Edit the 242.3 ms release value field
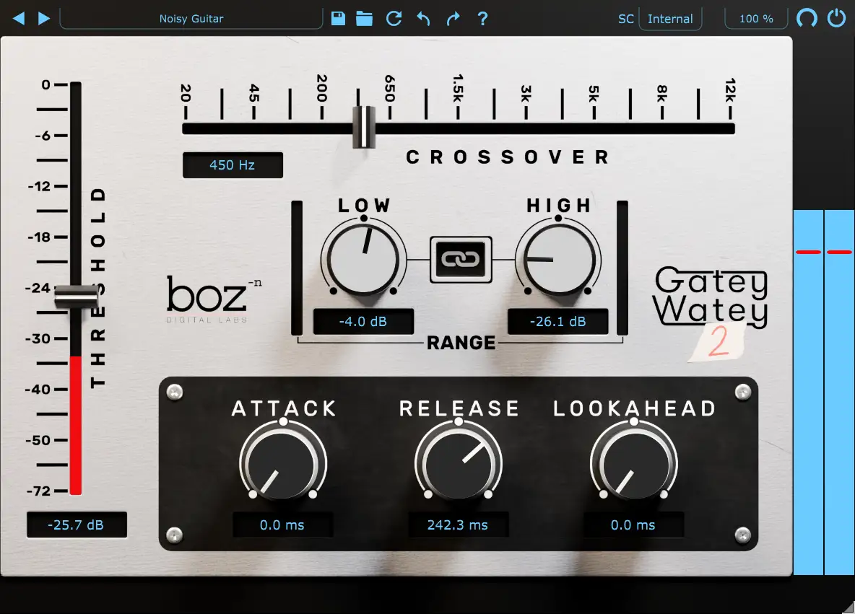The height and width of the screenshot is (614, 855). (458, 525)
